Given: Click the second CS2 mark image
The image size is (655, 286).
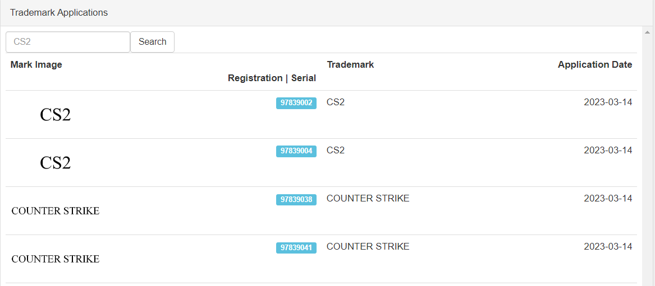Looking at the screenshot, I should (x=55, y=163).
